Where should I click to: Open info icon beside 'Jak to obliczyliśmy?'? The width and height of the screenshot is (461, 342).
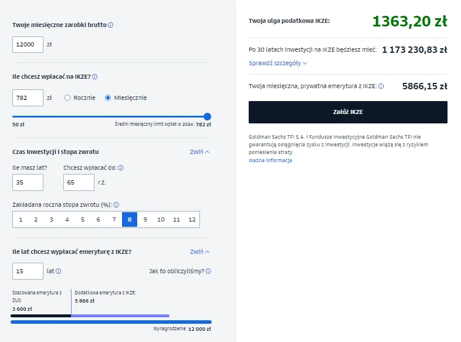208,271
